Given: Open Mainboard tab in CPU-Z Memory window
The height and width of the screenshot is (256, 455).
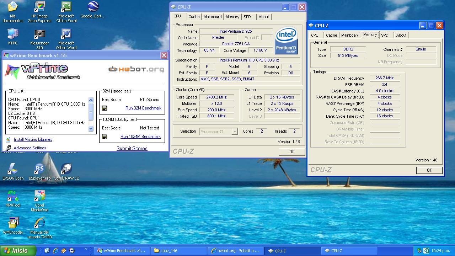Looking at the screenshot, I should point(350,35).
